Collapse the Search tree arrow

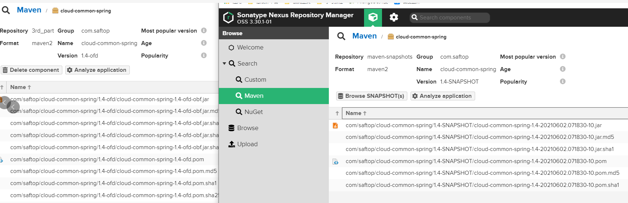(224, 64)
